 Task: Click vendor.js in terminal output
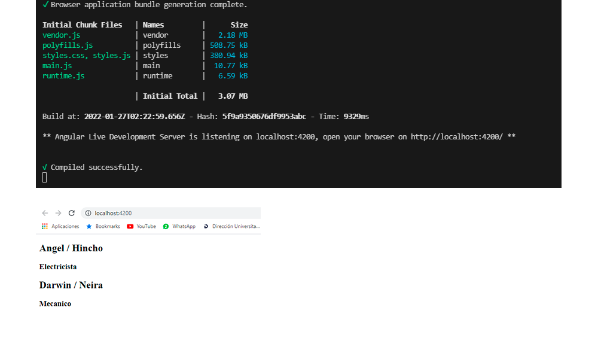61,35
